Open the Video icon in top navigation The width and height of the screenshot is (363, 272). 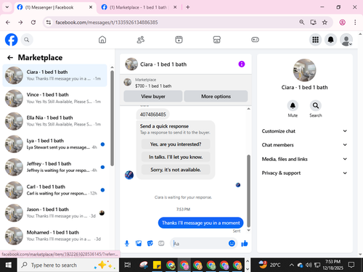pos(179,40)
